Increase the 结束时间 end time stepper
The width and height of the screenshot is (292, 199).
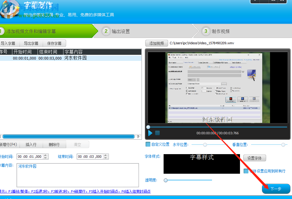[106, 155]
